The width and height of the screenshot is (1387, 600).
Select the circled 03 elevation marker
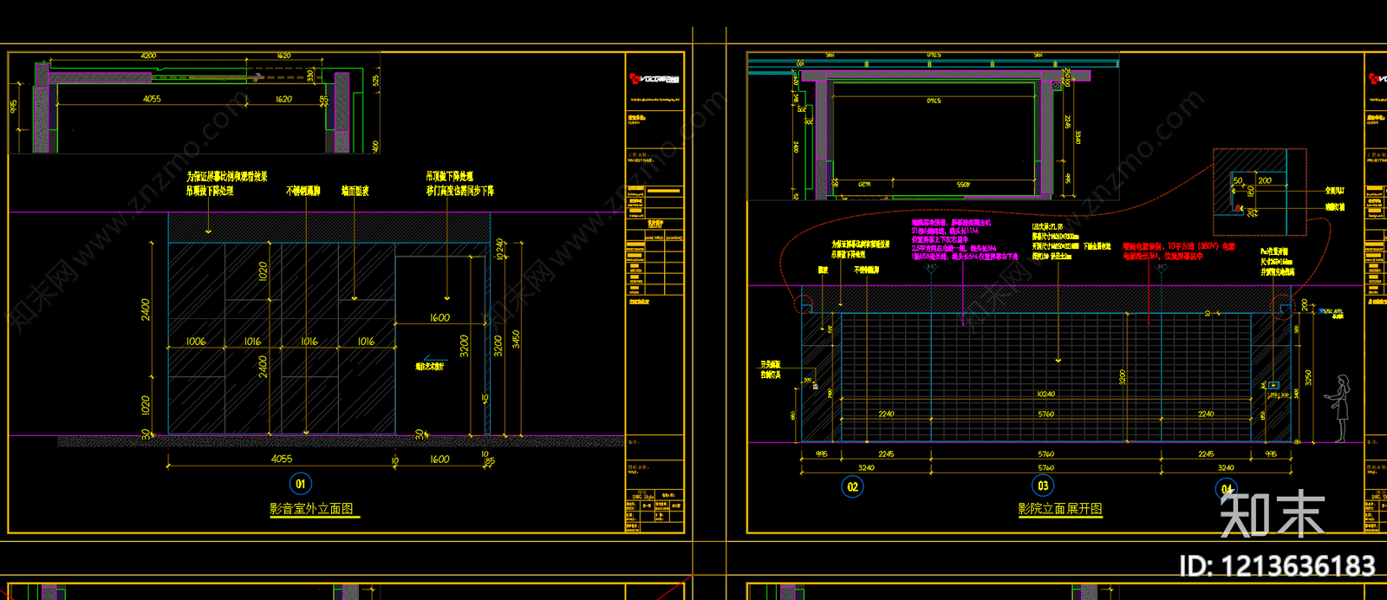(1043, 486)
